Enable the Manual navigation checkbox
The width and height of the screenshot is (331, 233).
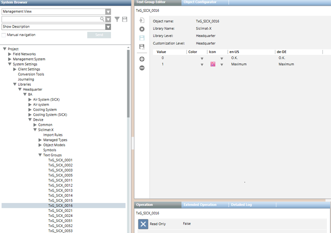pyautogui.click(x=4, y=35)
